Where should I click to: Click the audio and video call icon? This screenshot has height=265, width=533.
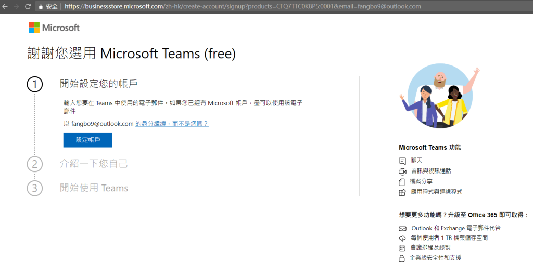click(402, 171)
